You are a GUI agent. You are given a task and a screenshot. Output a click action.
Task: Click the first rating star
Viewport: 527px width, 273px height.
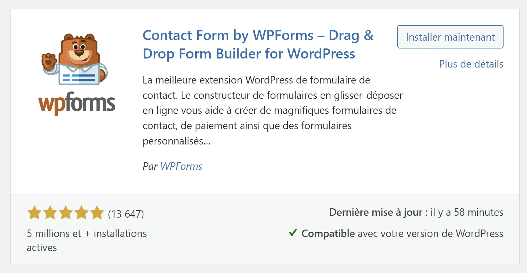tap(34, 213)
